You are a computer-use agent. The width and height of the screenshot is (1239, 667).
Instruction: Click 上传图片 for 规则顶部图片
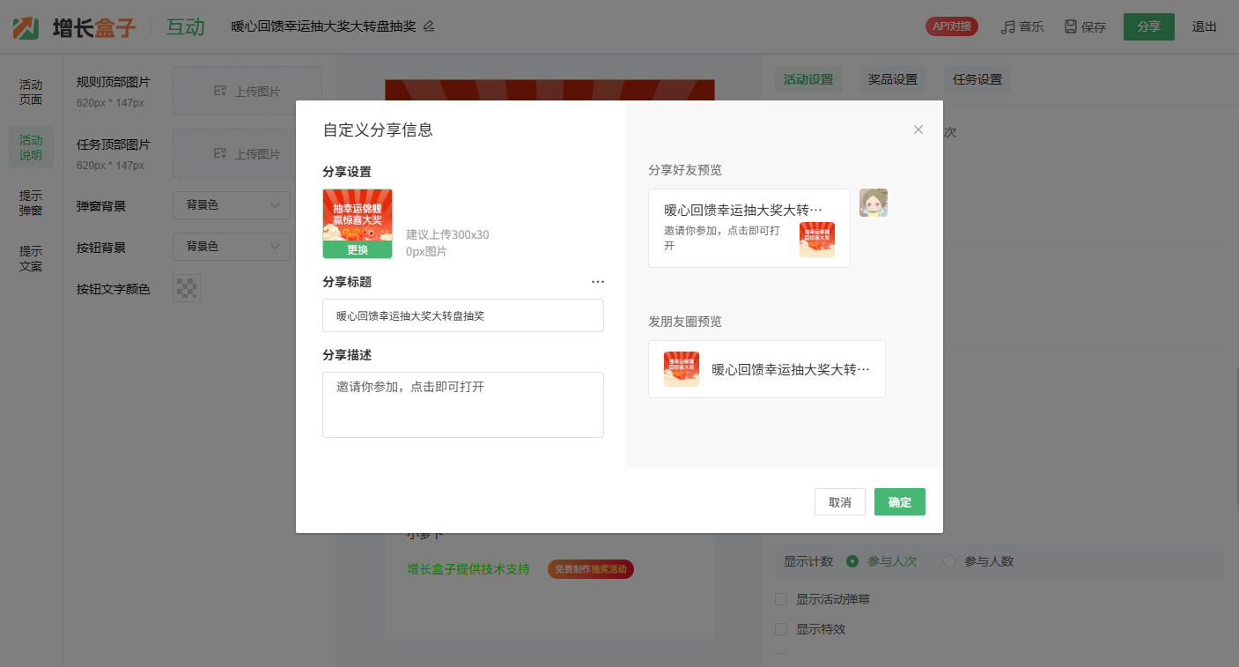tap(247, 91)
